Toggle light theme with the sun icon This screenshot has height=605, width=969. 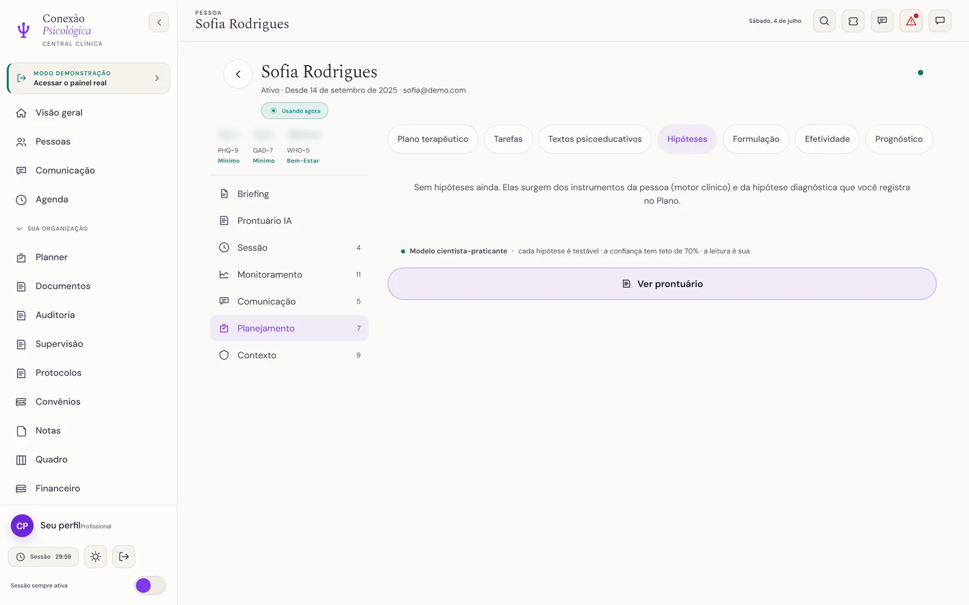96,557
